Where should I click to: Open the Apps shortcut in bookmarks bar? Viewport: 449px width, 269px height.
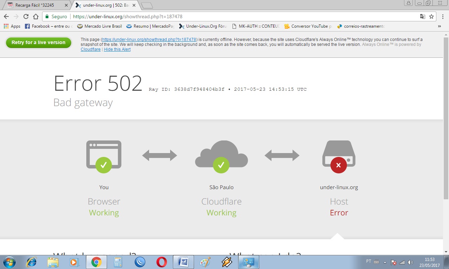tap(12, 26)
